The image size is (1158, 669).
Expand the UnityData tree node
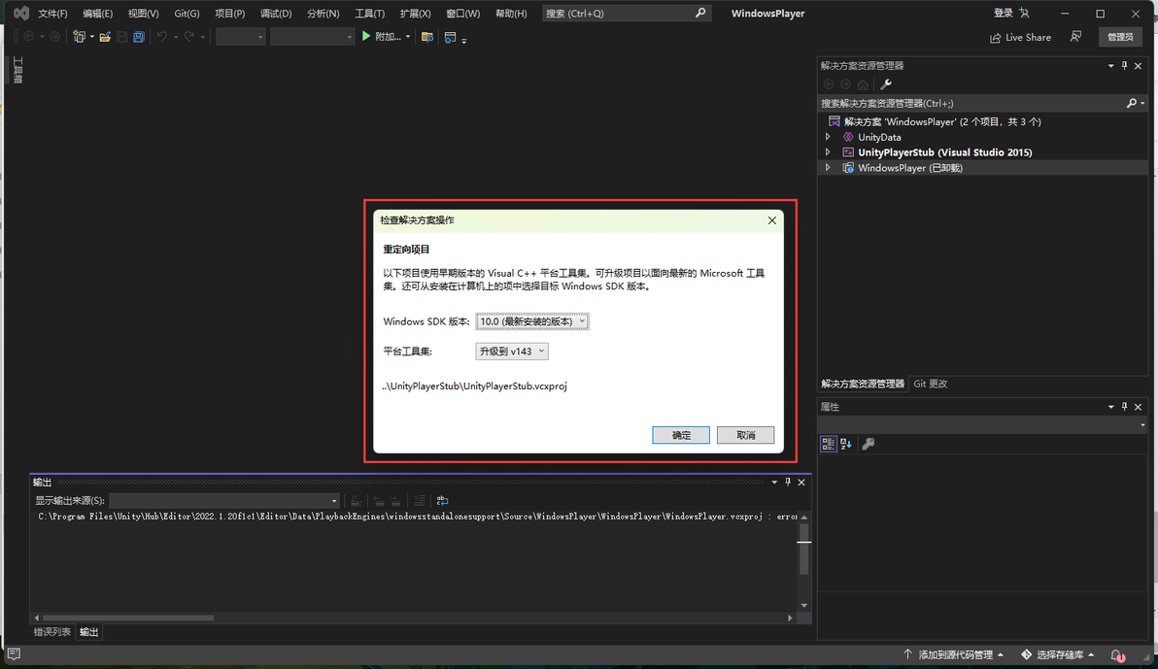click(x=828, y=137)
